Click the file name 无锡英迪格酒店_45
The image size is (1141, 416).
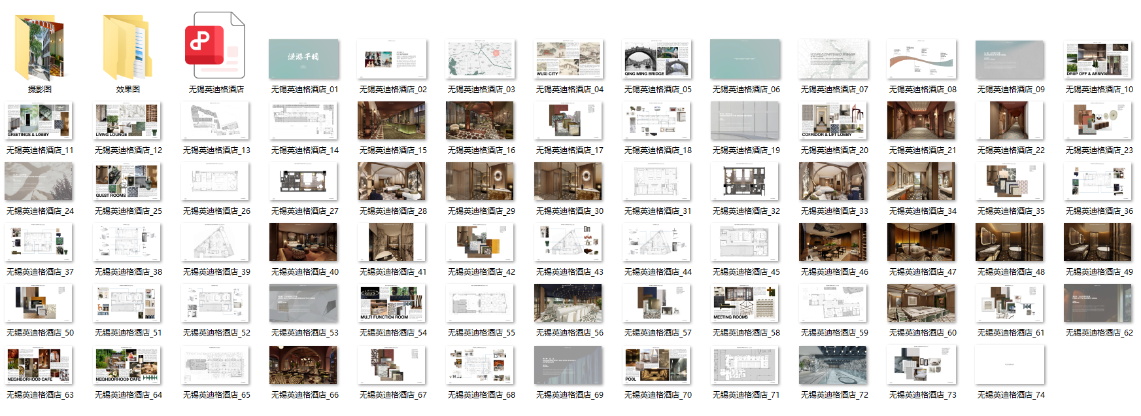746,272
